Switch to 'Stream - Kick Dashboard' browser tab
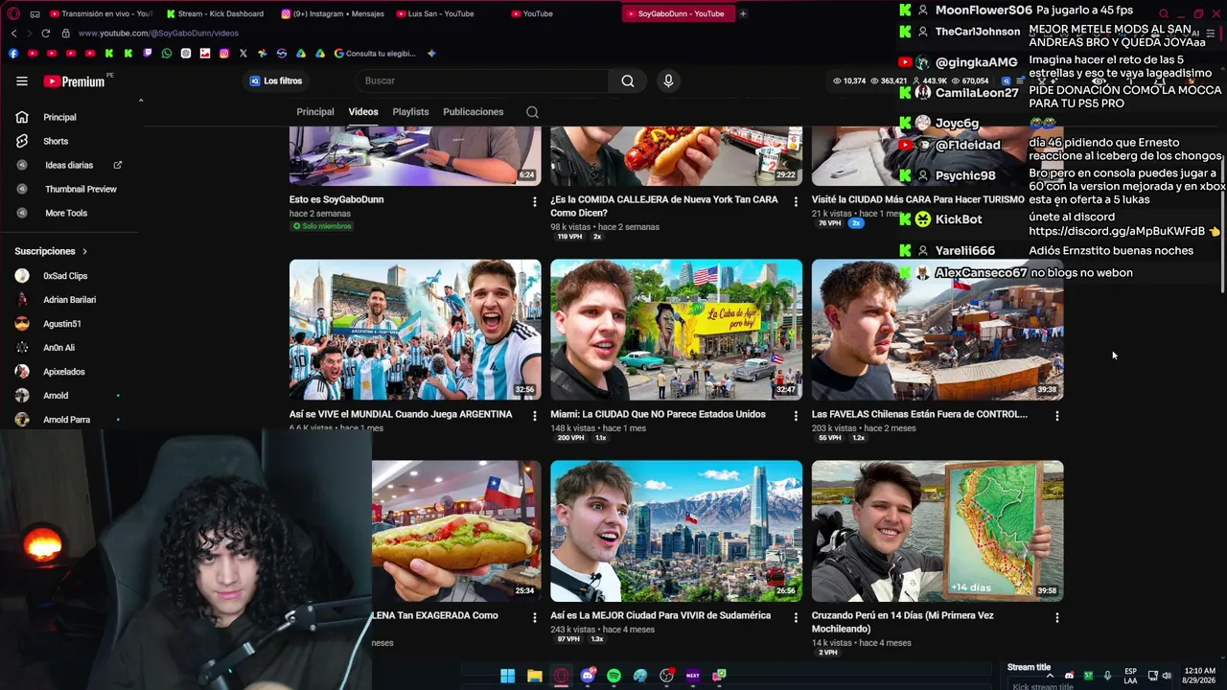This screenshot has width=1227, height=690. point(214,13)
